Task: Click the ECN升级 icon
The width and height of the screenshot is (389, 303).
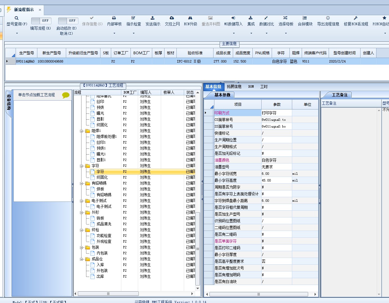Action: 190,18
